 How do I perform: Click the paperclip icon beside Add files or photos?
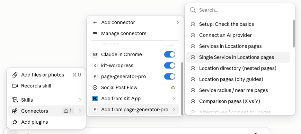tap(15, 75)
